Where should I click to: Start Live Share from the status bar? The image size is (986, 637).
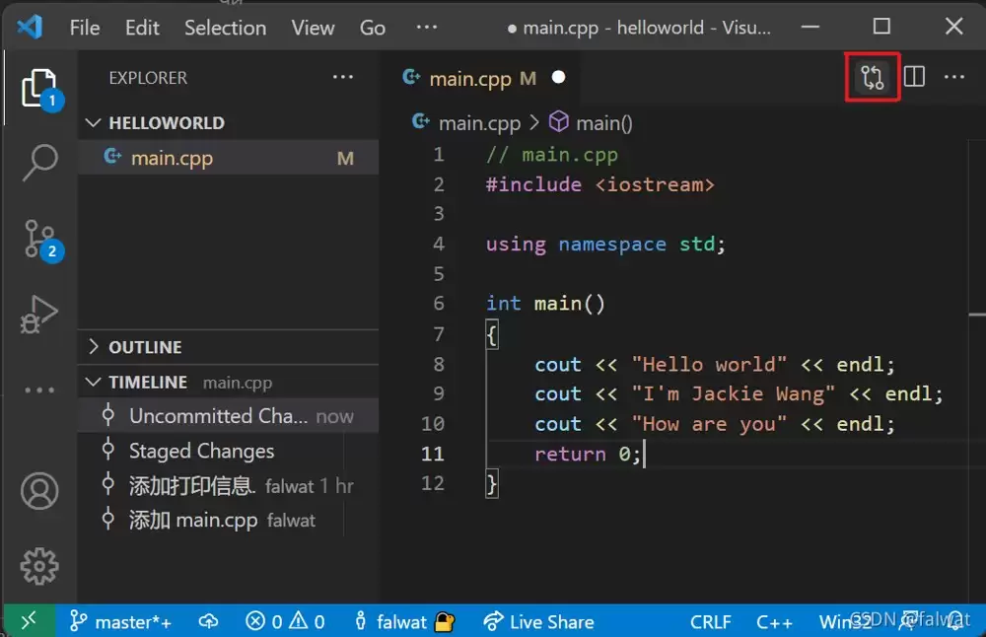pos(538,621)
